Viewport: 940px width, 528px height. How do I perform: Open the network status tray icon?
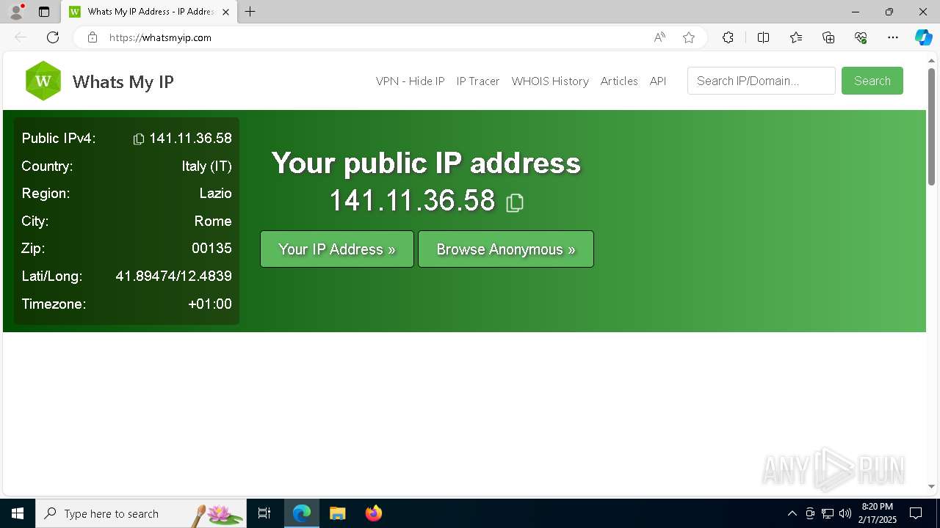(x=828, y=513)
